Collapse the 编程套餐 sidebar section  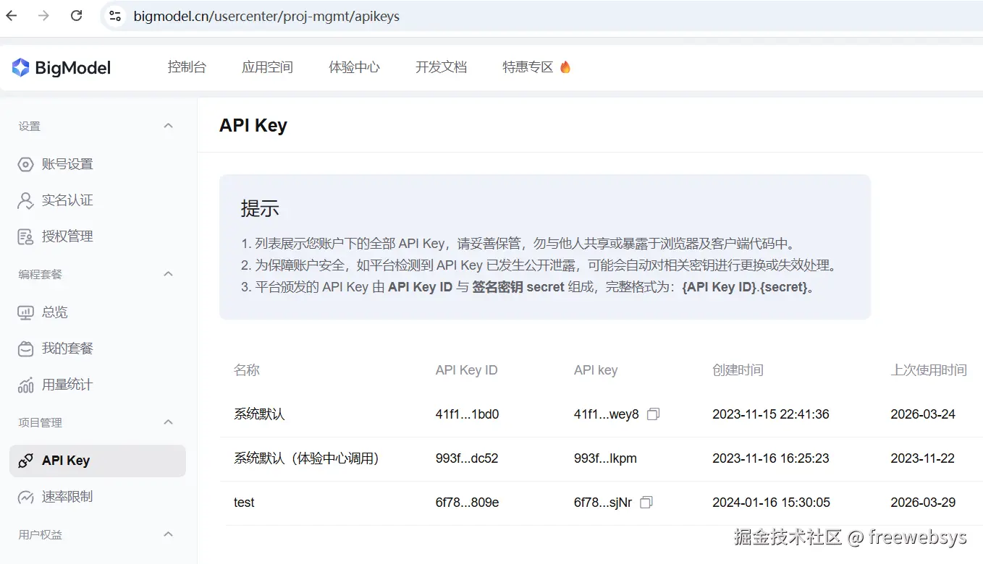[x=168, y=274]
